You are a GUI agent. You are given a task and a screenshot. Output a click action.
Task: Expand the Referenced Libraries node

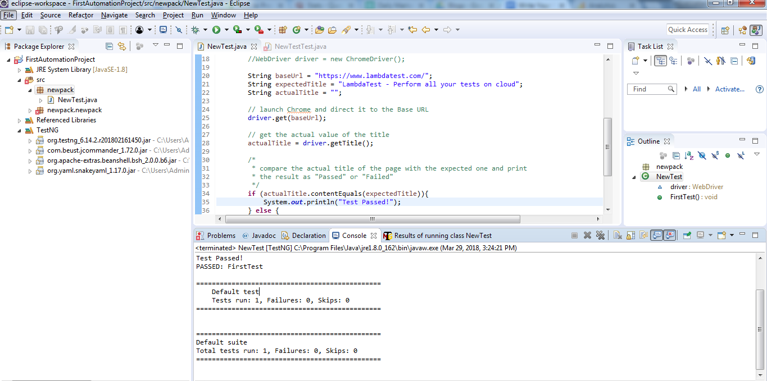coord(19,120)
